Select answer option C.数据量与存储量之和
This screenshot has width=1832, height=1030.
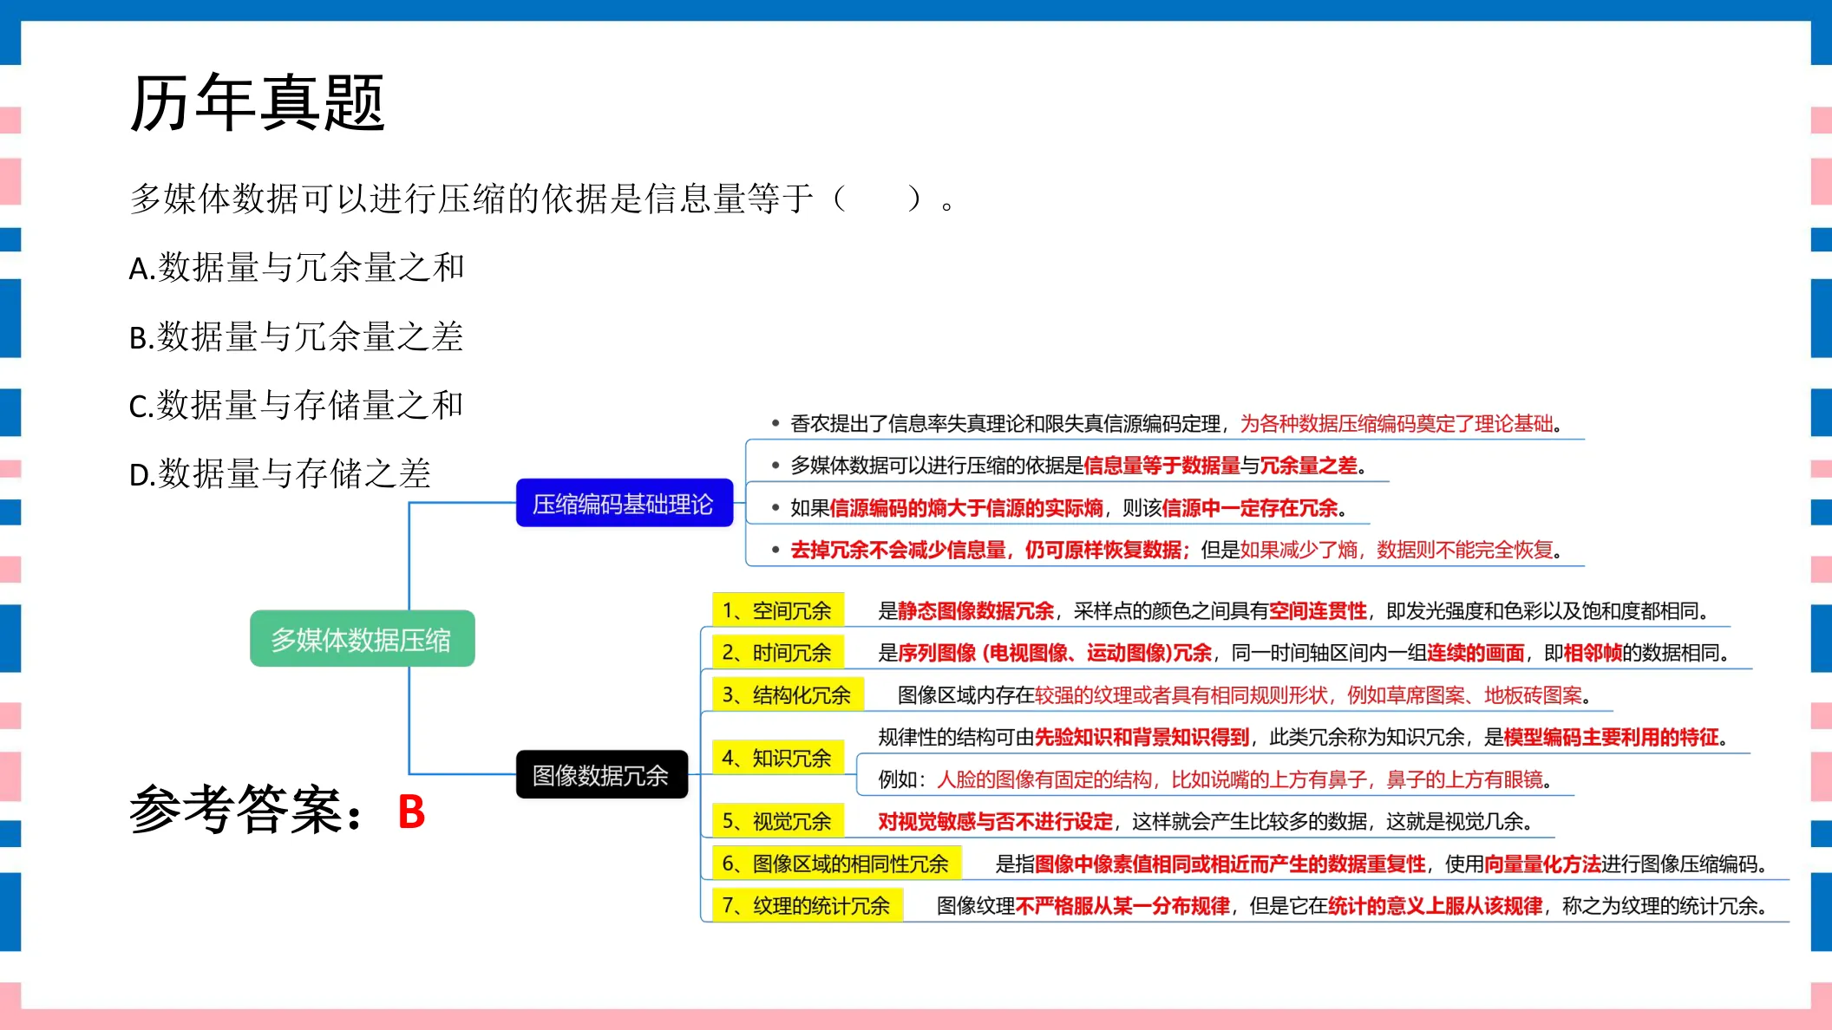(297, 405)
